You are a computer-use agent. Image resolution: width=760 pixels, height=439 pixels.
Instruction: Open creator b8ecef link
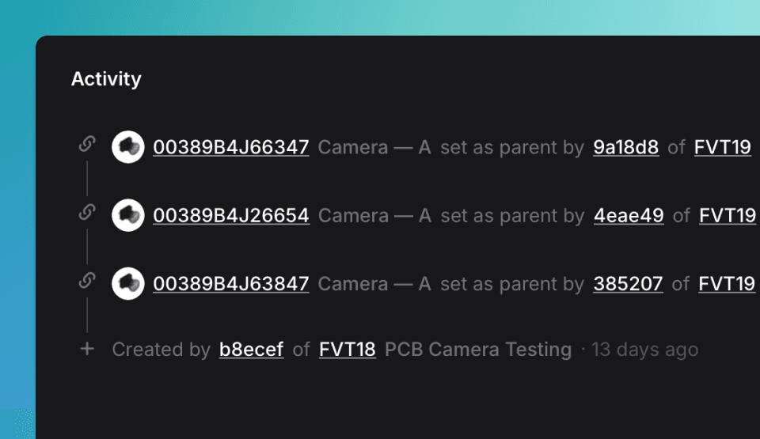pyautogui.click(x=251, y=350)
